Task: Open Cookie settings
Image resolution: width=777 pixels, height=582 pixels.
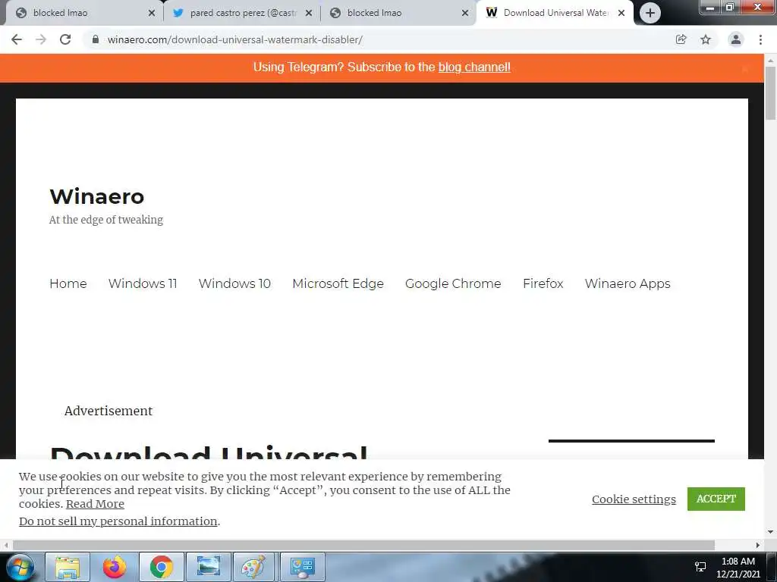Action: (x=634, y=499)
